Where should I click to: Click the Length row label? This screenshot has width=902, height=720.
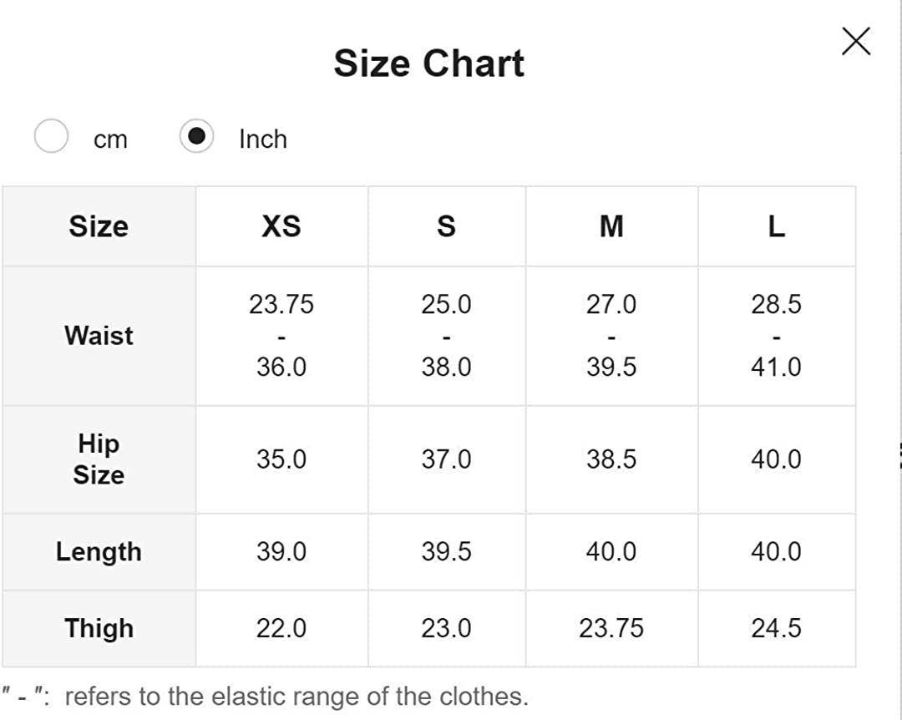pyautogui.click(x=99, y=552)
